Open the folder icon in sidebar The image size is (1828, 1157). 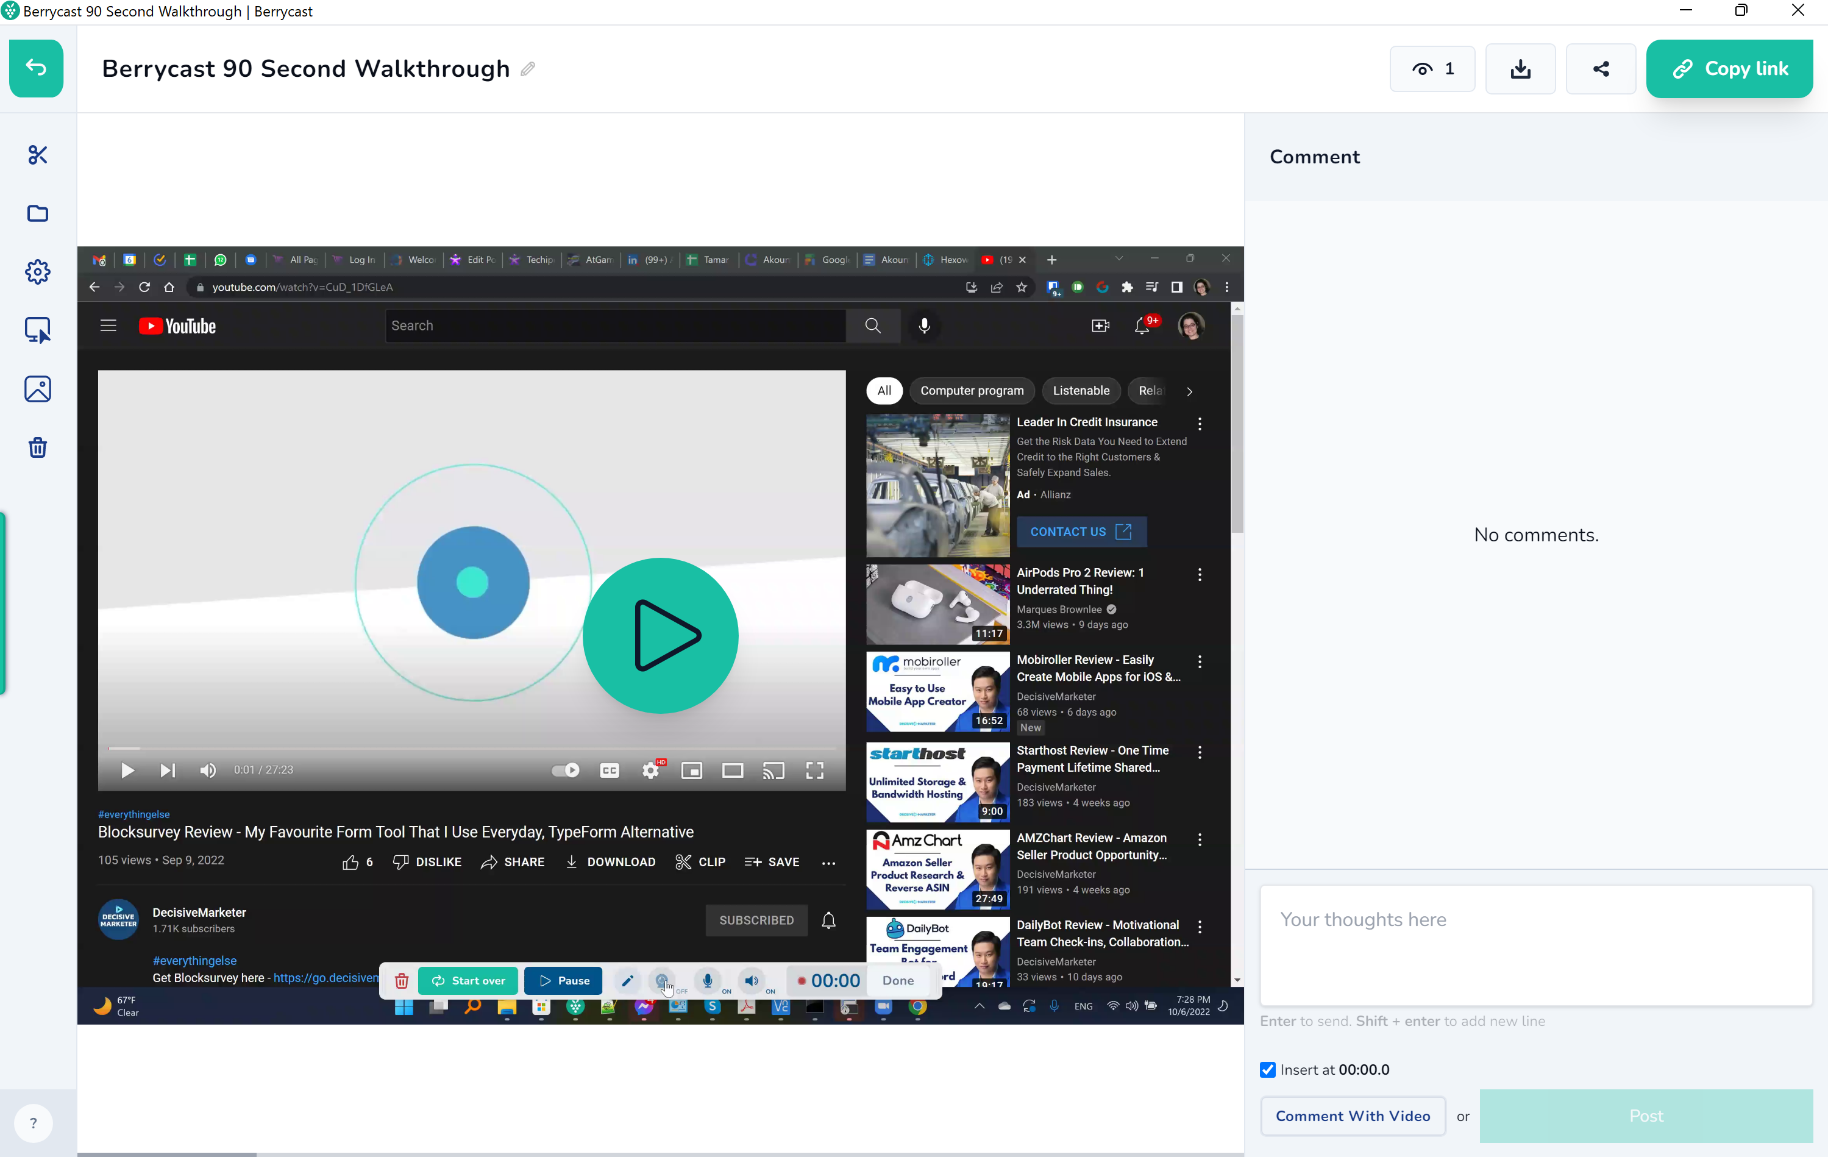point(37,213)
